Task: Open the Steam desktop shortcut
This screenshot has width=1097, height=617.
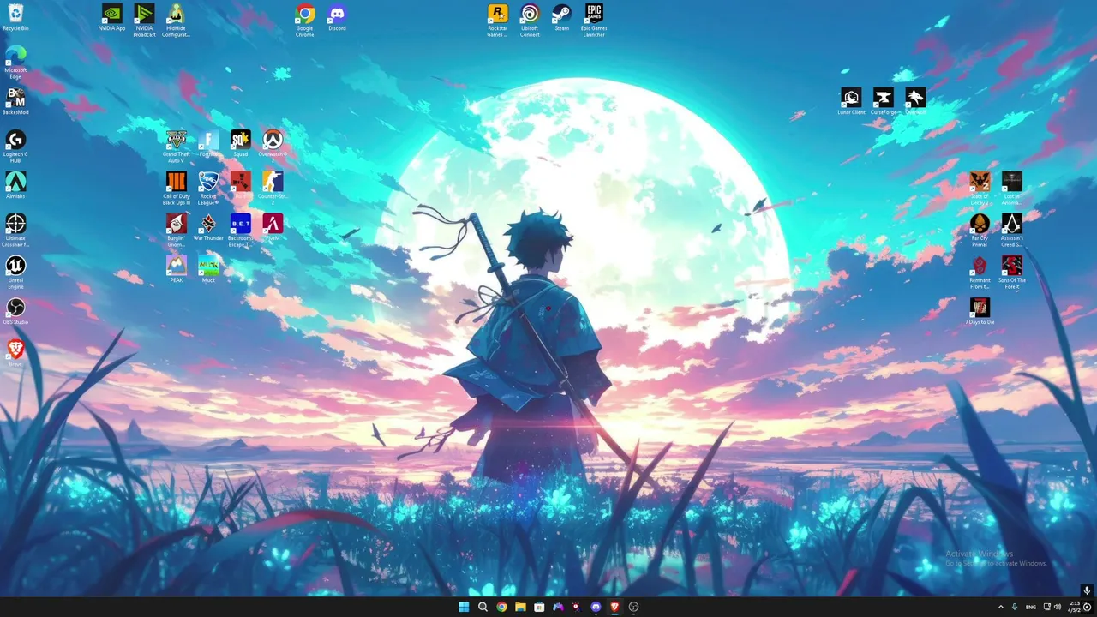Action: pyautogui.click(x=561, y=17)
